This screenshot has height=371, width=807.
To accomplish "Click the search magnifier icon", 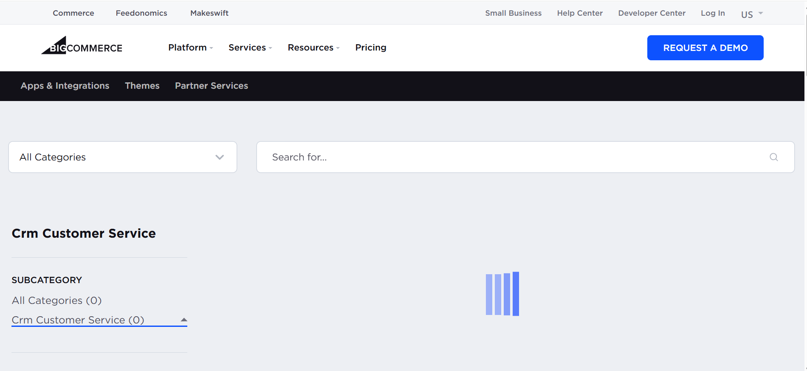I will tap(773, 157).
